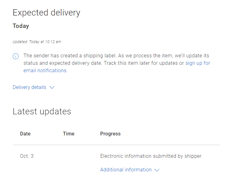Click the divider line below the table headers
Viewport: 233px width, 181px height.
[116, 145]
